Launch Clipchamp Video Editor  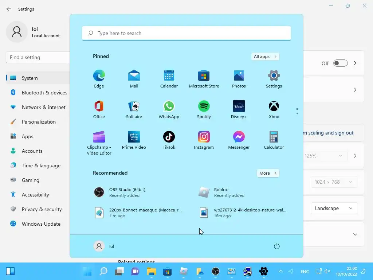[x=99, y=143]
